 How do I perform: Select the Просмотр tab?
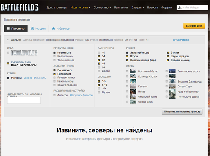[16, 28]
